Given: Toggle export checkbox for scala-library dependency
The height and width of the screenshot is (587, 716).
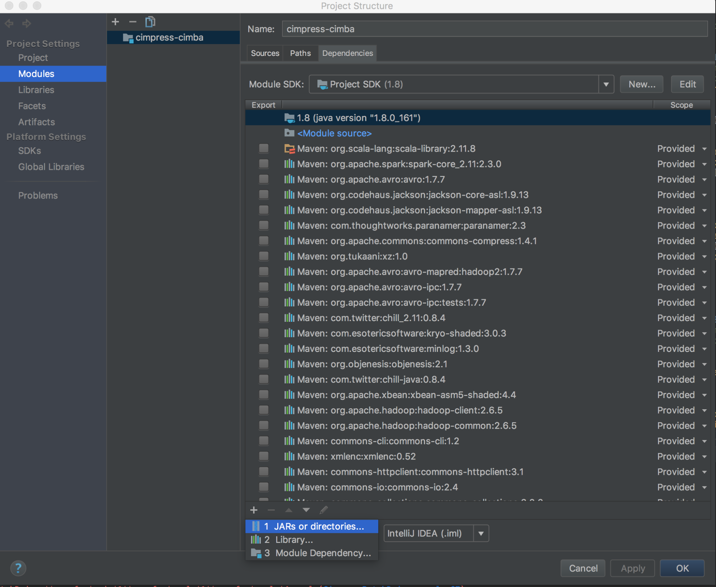Looking at the screenshot, I should coord(264,148).
